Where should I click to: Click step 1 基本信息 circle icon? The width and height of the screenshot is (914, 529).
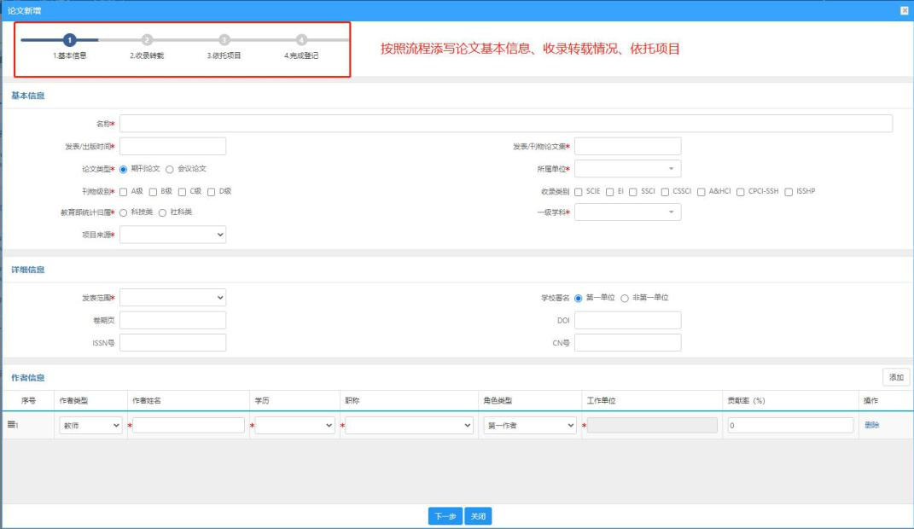(69, 39)
